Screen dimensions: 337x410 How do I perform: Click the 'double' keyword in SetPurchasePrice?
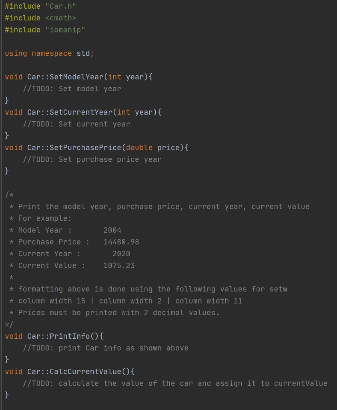point(139,147)
